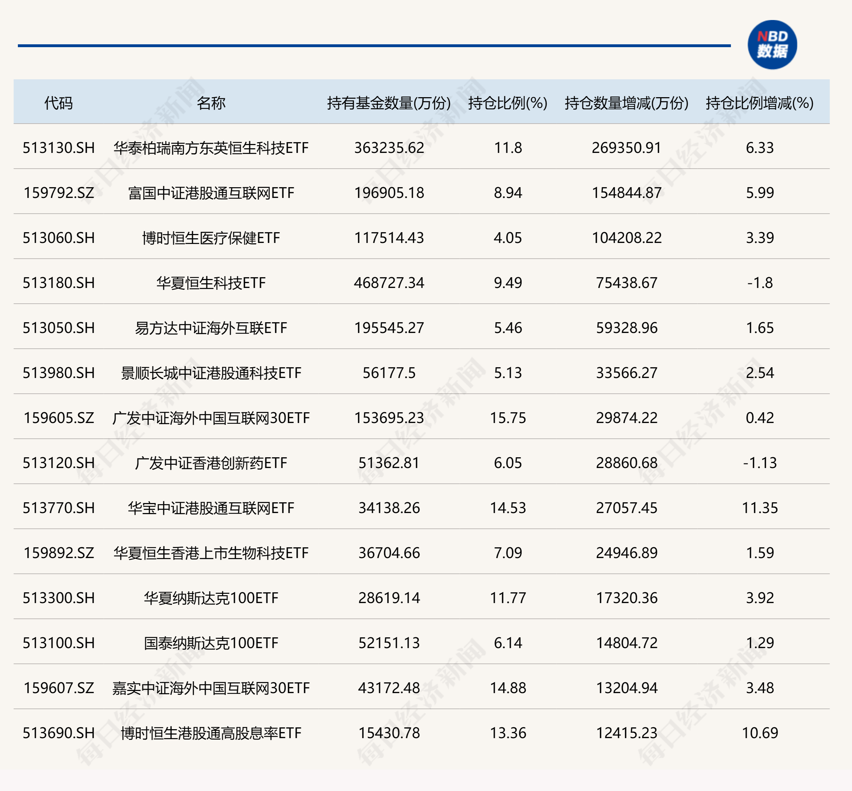Select code cell 513130.SH
The image size is (852, 791).
(59, 148)
